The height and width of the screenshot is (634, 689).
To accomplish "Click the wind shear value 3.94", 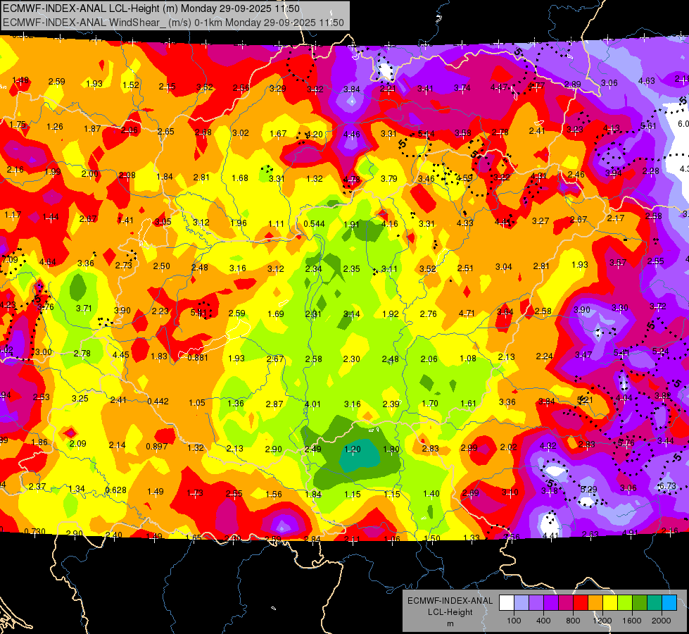I will point(614,173).
